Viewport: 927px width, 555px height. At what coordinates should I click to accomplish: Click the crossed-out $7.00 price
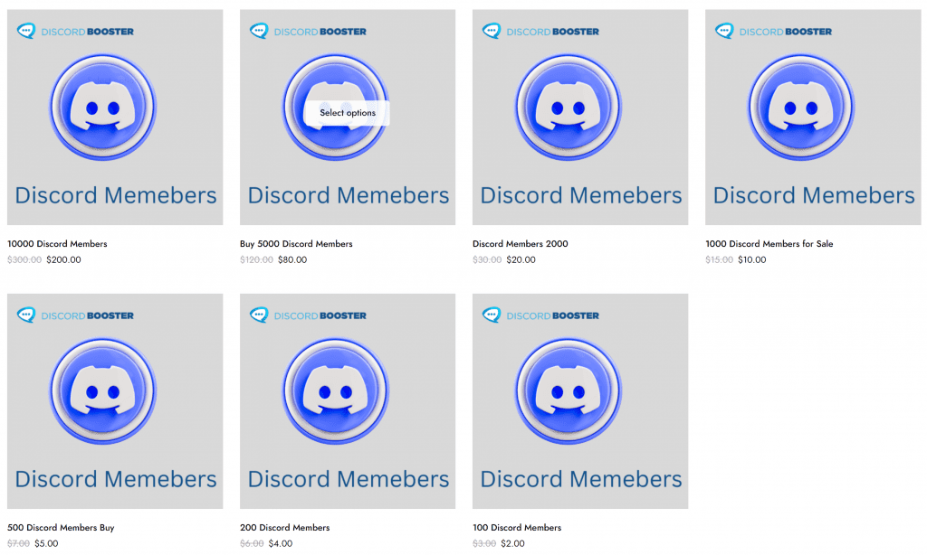pos(18,544)
